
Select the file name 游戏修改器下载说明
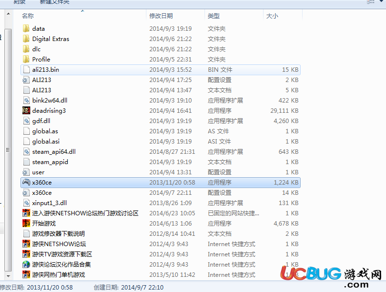pos(59,233)
